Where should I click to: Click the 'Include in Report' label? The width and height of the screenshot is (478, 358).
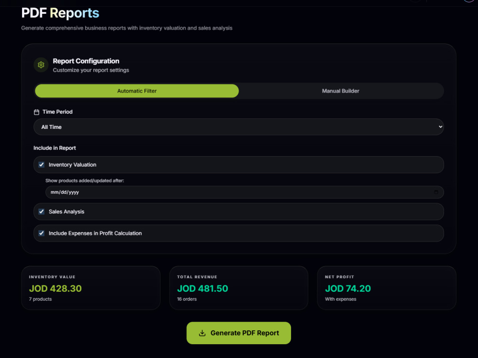click(x=54, y=148)
